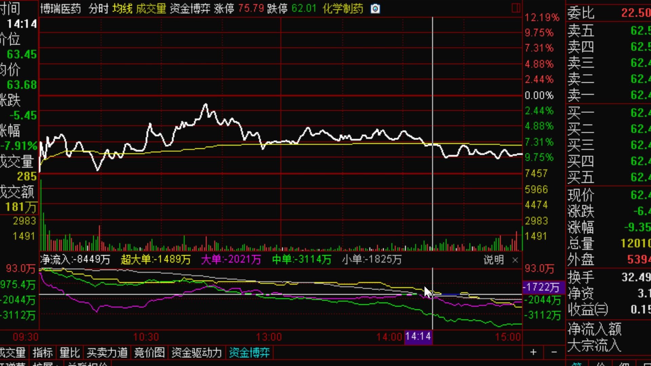Viewport: 651px width, 366px height.
Task: Select the 卖五 order row
Action: point(609,31)
